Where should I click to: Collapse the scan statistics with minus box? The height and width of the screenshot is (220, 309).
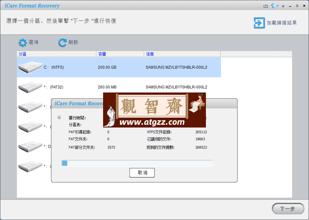pos(59,118)
